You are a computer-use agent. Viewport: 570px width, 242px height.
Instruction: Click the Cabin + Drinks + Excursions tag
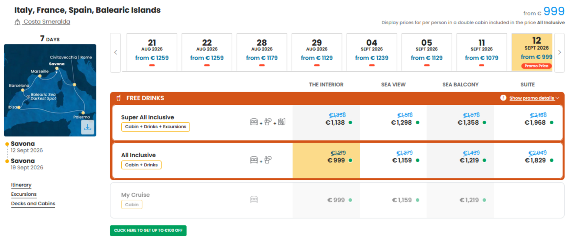156,127
